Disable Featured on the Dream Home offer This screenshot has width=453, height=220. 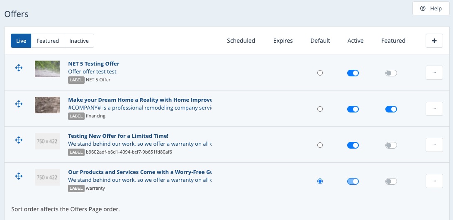391,109
